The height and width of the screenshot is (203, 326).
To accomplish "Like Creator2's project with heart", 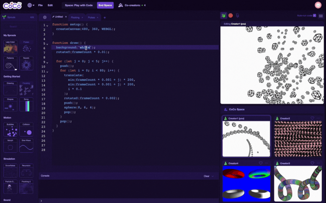I will (312, 118).
